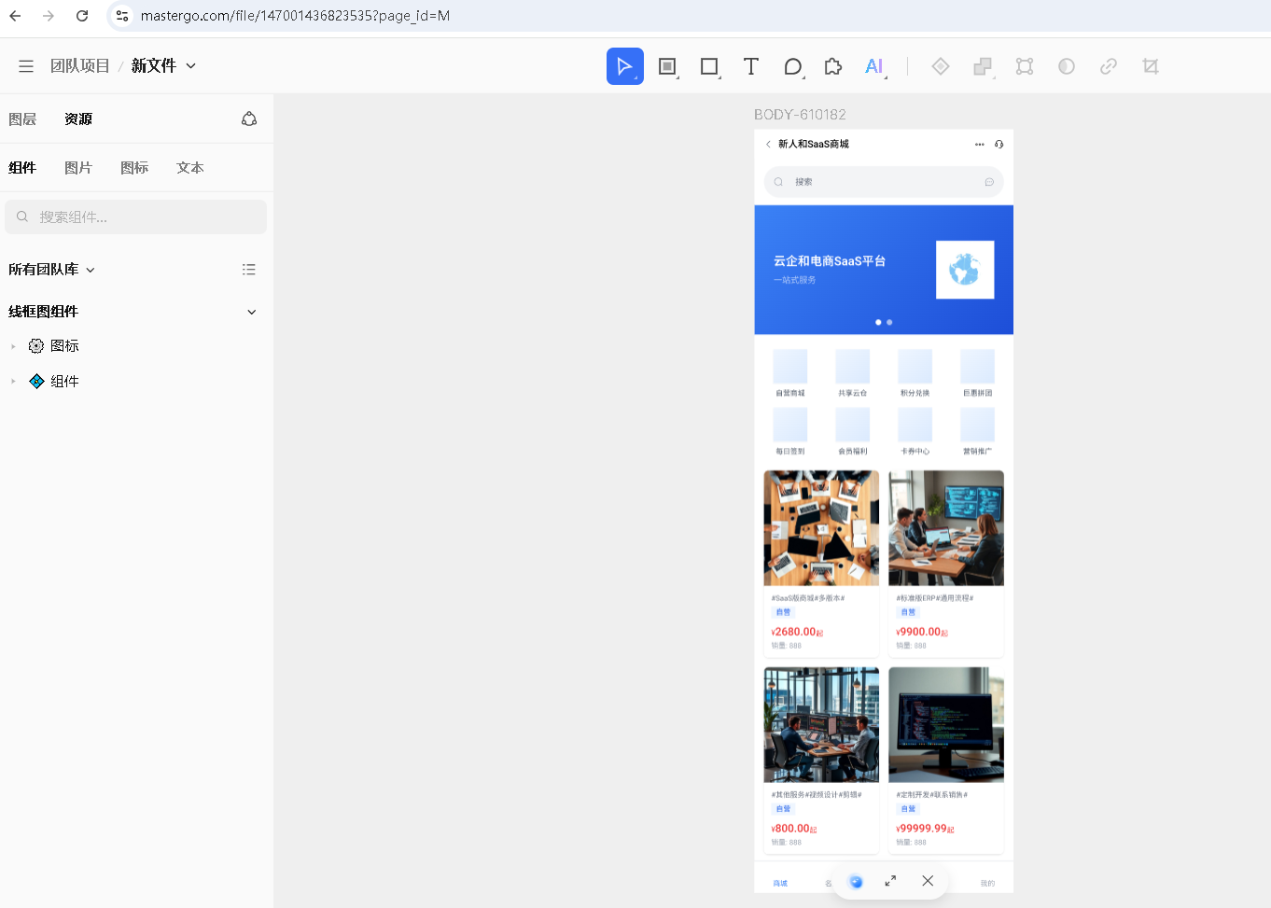Click the Edit object bounding-box icon
Image resolution: width=1271 pixels, height=908 pixels.
[1025, 66]
